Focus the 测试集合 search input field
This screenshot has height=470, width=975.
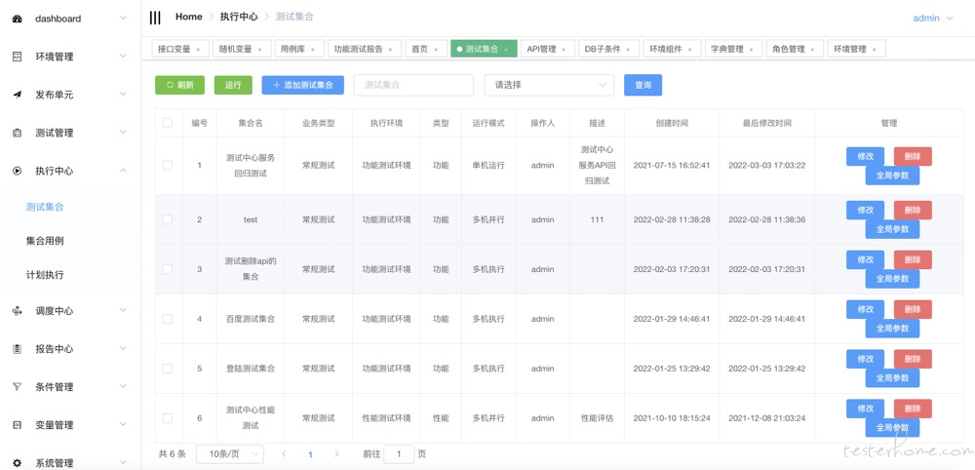point(413,85)
